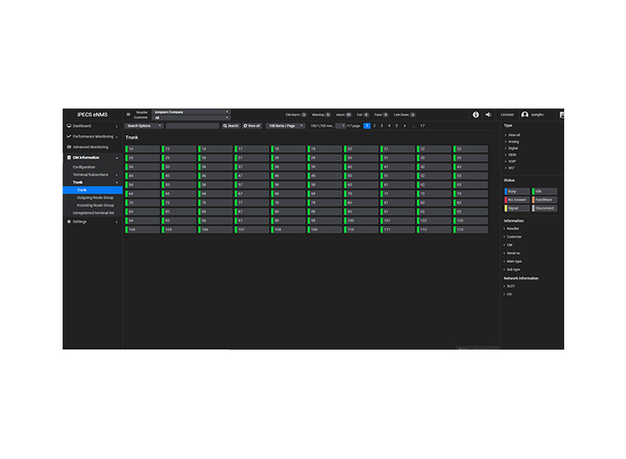626x459 pixels.
Task: Filter trunks by Idle status
Action: coord(544,191)
